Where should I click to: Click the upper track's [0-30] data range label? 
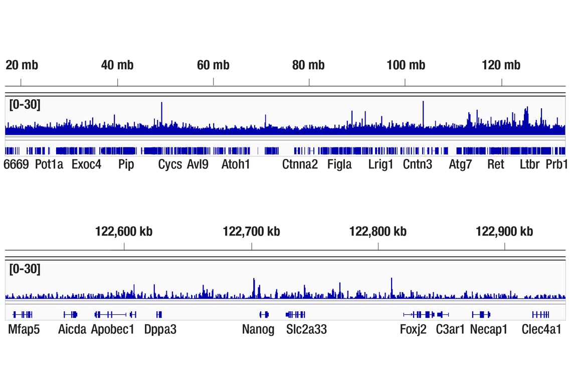tap(25, 105)
